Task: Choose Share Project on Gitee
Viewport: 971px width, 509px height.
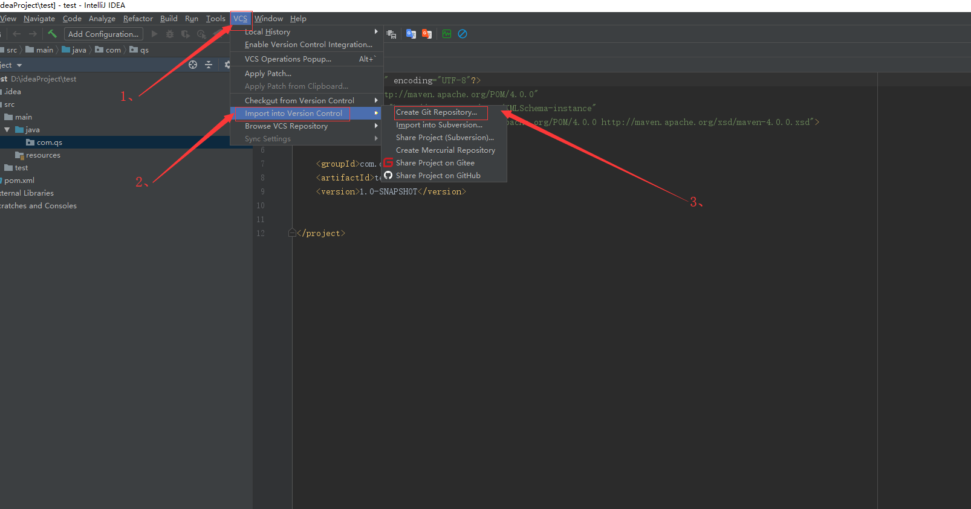Action: click(x=444, y=162)
